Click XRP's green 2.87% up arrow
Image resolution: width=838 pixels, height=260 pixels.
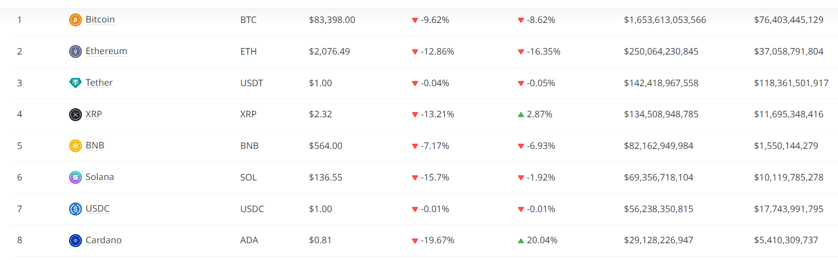[x=521, y=114]
